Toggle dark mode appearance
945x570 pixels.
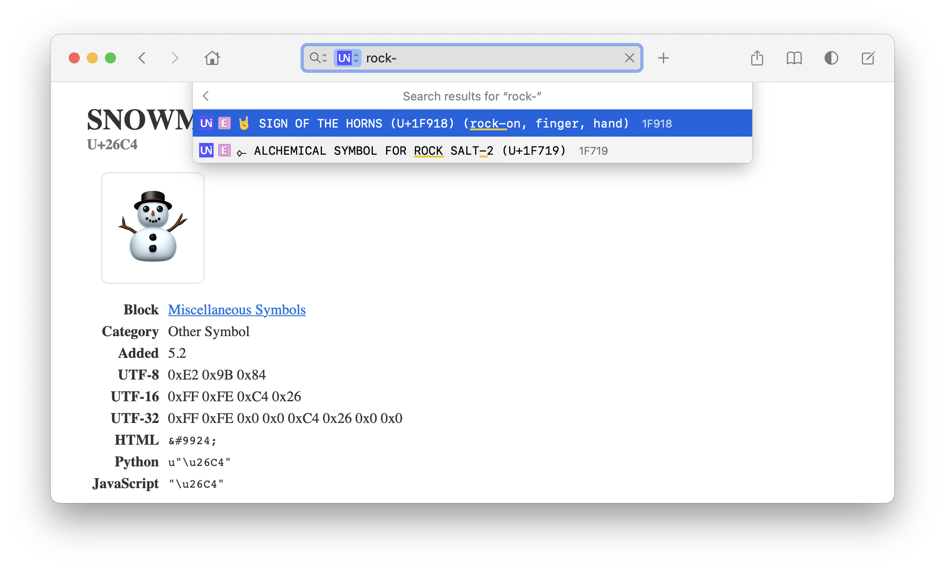click(x=831, y=58)
